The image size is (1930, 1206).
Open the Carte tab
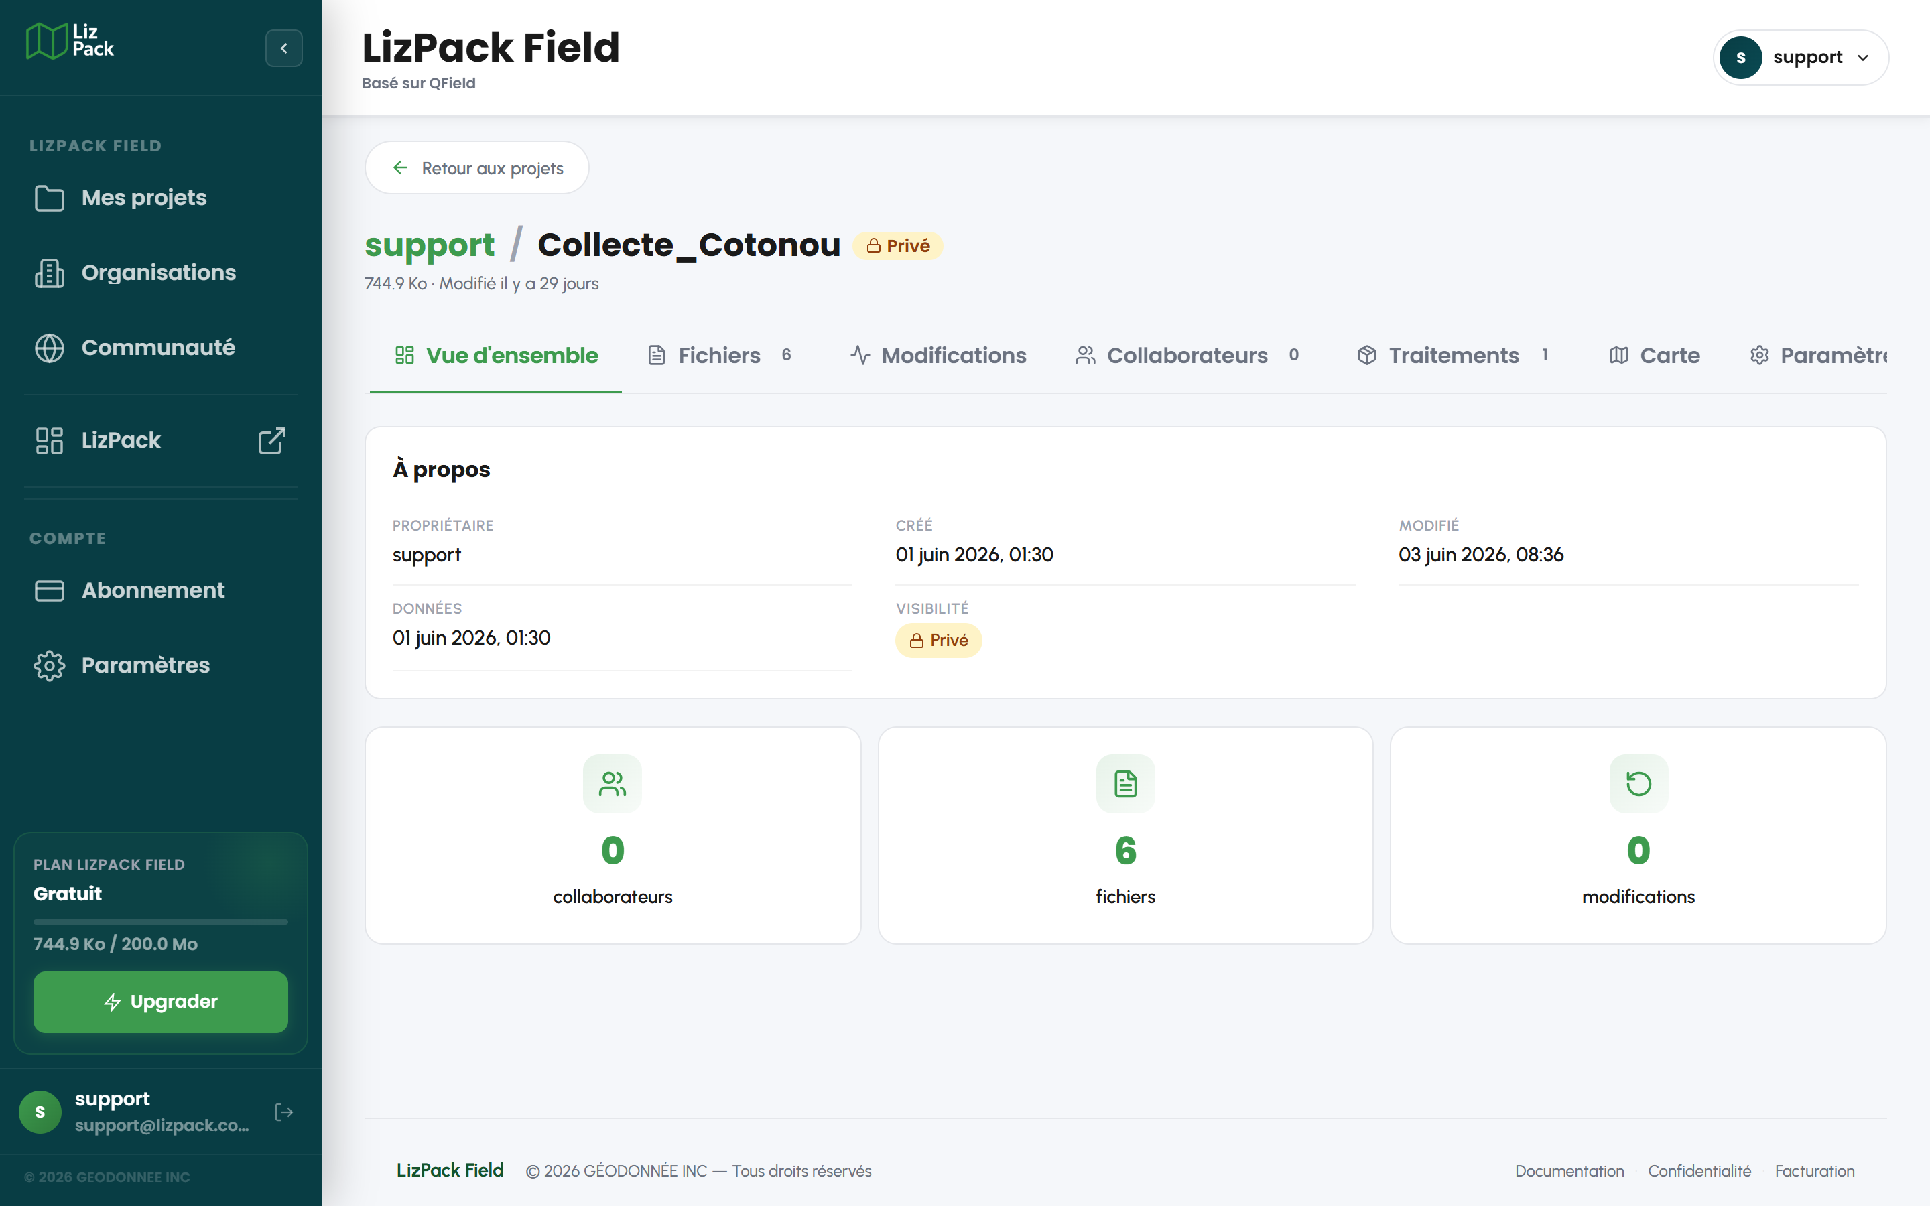point(1655,356)
